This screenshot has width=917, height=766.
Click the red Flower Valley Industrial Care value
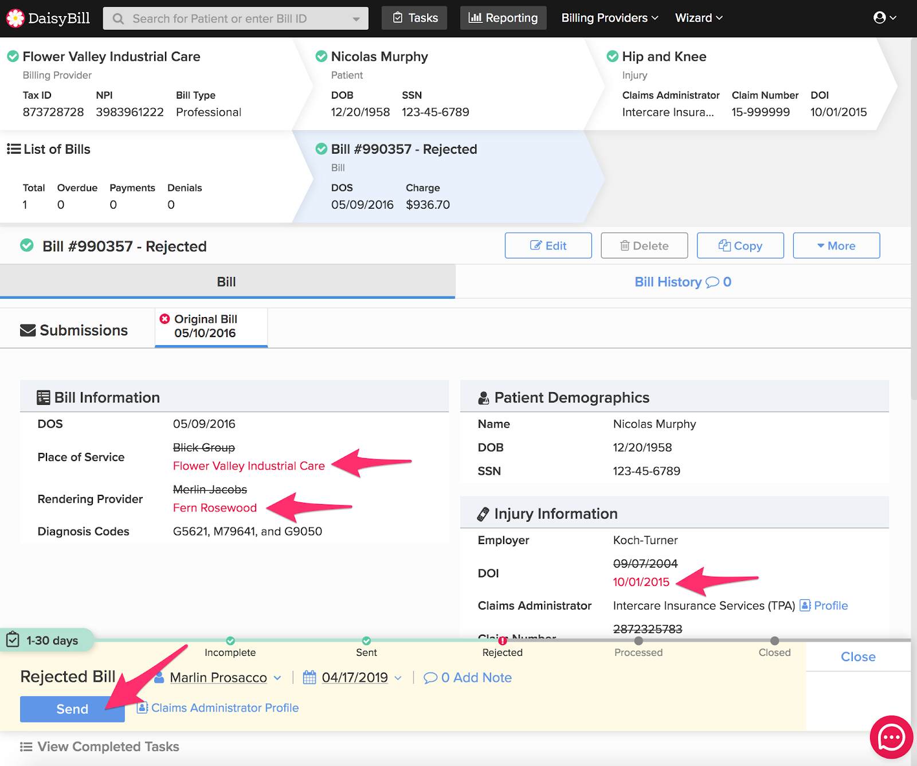pos(249,466)
